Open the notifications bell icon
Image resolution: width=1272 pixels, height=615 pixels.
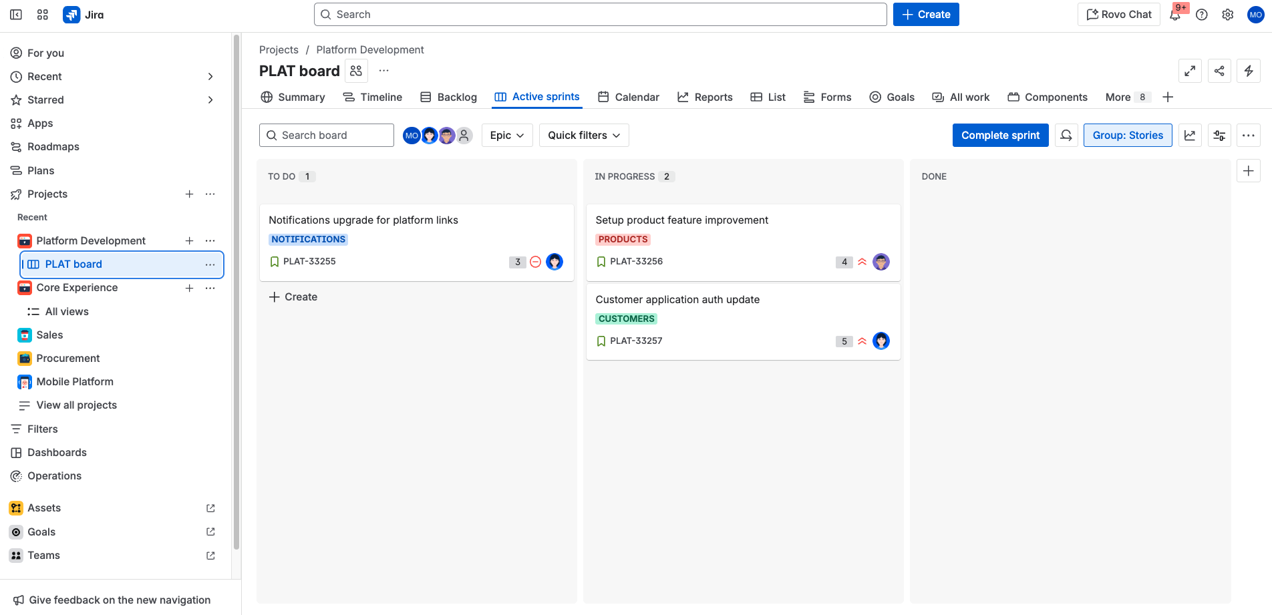coord(1175,14)
